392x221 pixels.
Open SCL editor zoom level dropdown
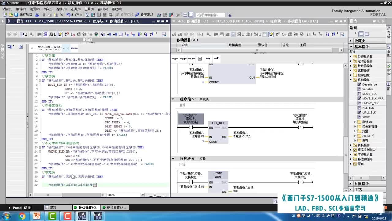point(142,195)
